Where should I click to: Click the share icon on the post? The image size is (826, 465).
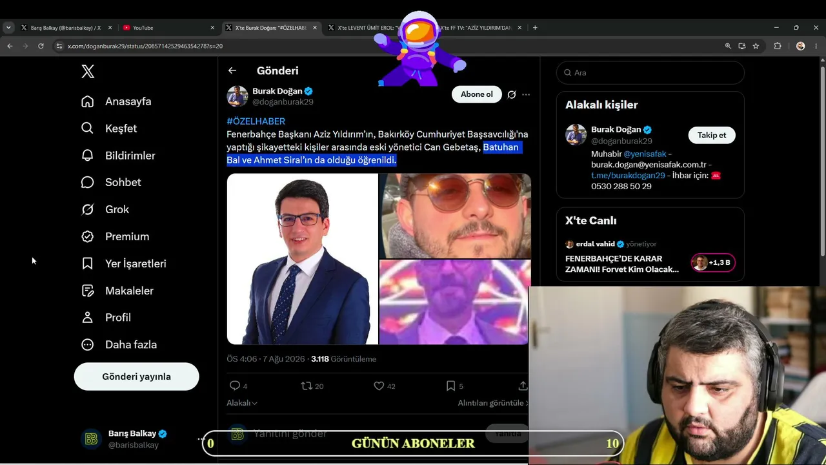[523, 386]
